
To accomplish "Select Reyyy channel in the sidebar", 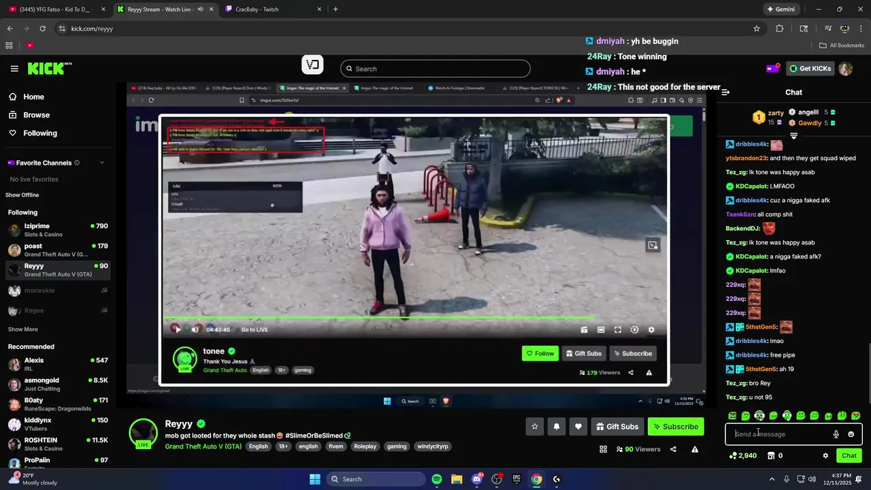I will tap(58, 270).
